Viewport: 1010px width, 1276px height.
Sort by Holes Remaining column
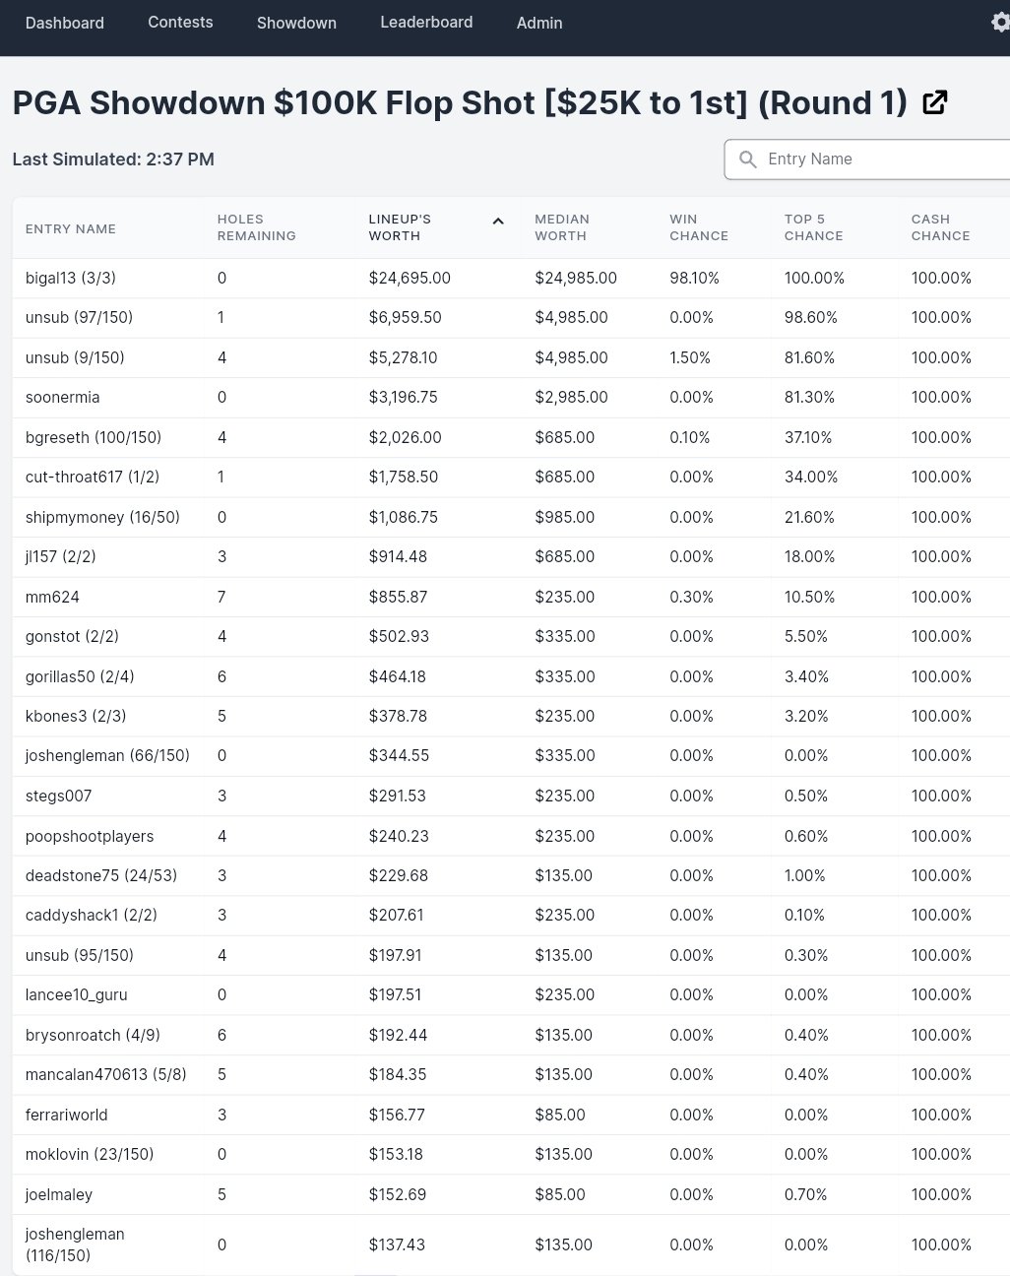tap(256, 227)
